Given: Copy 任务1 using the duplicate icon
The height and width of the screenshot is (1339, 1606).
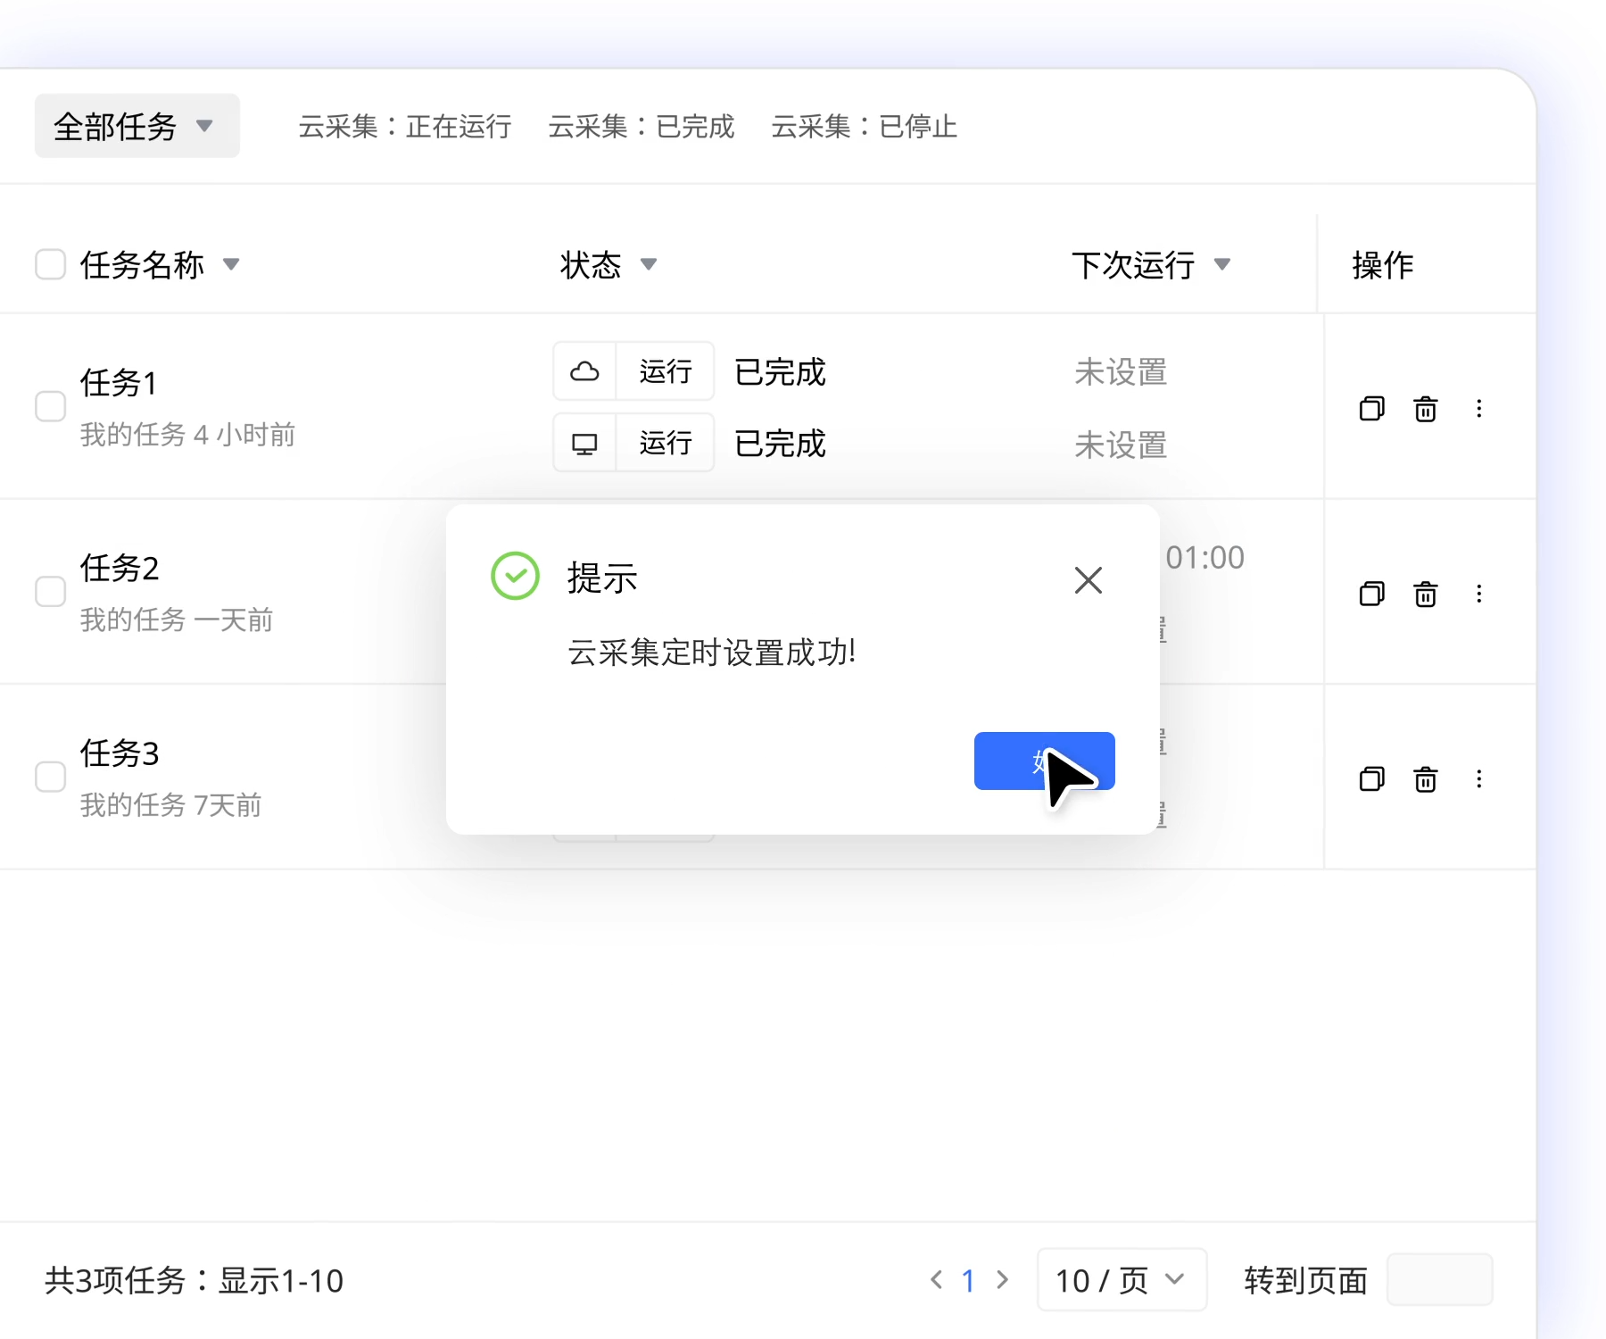Looking at the screenshot, I should tap(1371, 409).
